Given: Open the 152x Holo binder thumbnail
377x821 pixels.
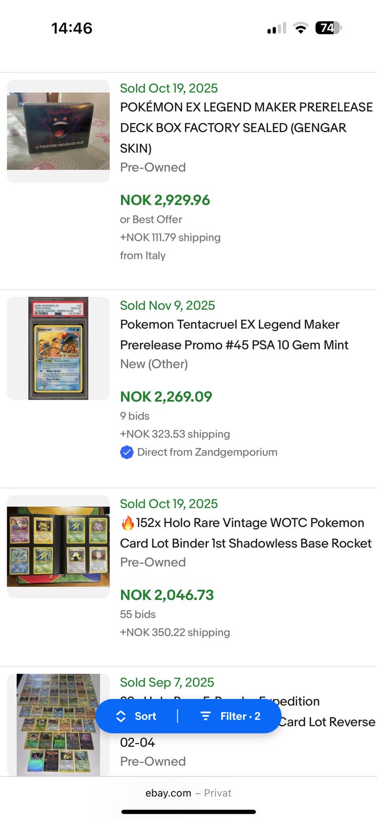Looking at the screenshot, I should point(58,546).
